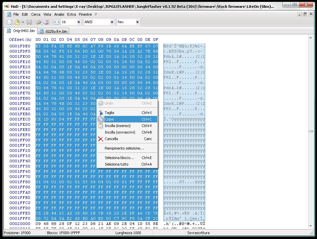Image resolution: width=317 pixels, height=239 pixels.
Task: Choose Cancella from the context menu
Action: [128, 139]
